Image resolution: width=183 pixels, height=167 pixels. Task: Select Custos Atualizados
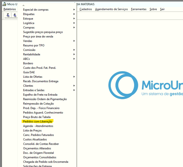tap(47, 139)
